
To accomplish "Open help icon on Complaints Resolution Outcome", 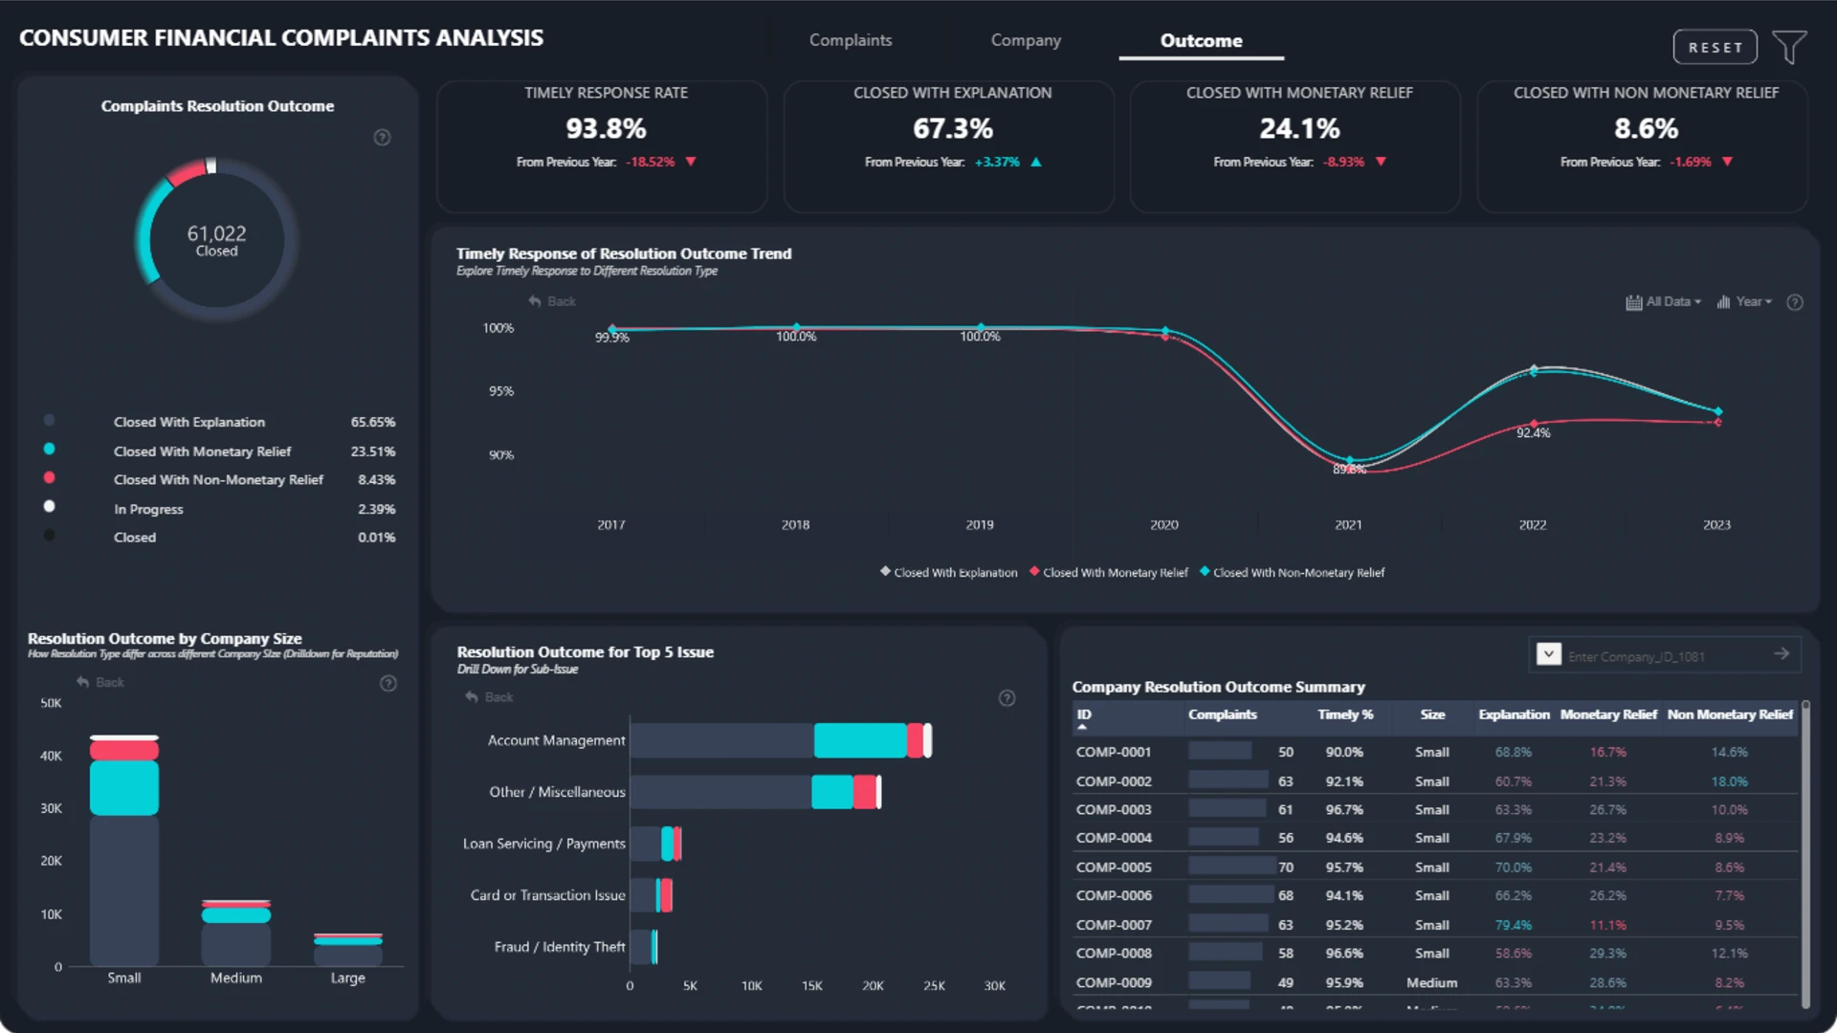I will coord(382,138).
